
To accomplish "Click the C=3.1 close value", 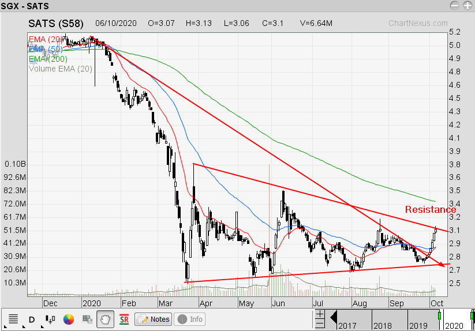I will (x=272, y=23).
